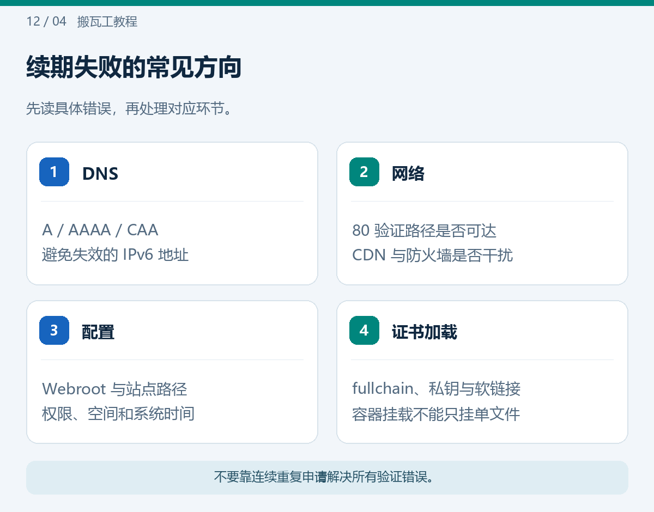The width and height of the screenshot is (654, 512).
Task: Click the line 容器挂载不能只挂单文件
Action: point(437,414)
